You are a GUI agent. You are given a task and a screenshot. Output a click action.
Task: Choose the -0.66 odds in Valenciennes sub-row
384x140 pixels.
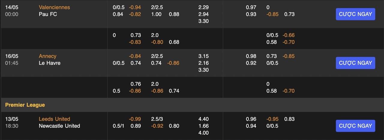pos(289,35)
